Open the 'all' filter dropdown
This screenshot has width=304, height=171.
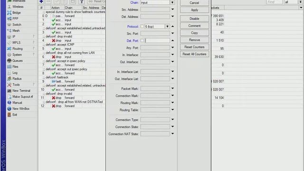click(300, 2)
